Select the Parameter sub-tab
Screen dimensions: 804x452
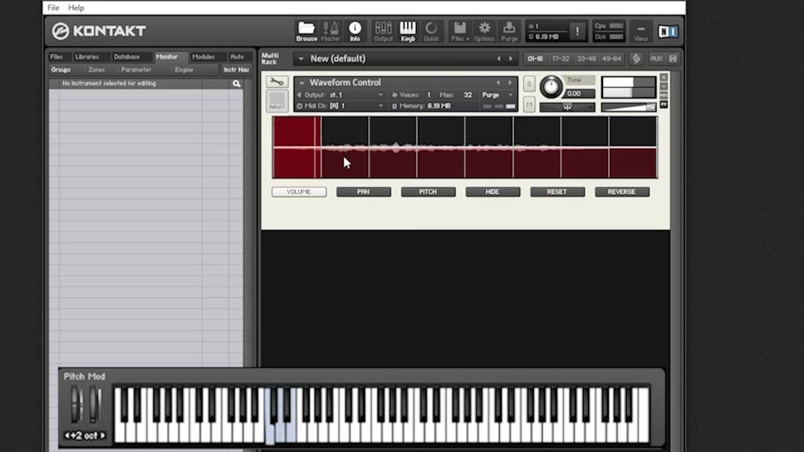[136, 70]
